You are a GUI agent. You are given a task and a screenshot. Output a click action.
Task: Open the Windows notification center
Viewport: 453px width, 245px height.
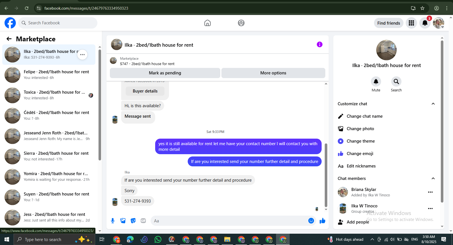click(x=444, y=239)
